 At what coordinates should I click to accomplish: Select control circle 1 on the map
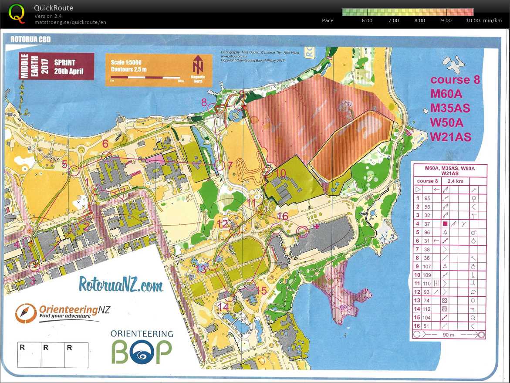pyautogui.click(x=96, y=189)
